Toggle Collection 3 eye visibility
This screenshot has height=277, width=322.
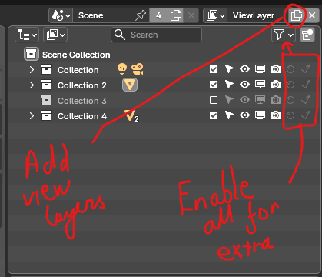pyautogui.click(x=244, y=100)
